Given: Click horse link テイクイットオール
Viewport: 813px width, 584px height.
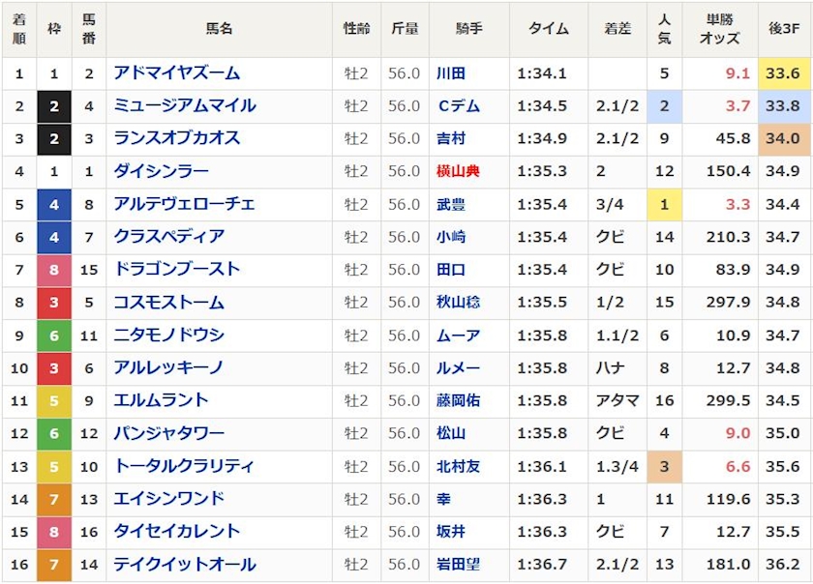Looking at the screenshot, I should pos(184,565).
